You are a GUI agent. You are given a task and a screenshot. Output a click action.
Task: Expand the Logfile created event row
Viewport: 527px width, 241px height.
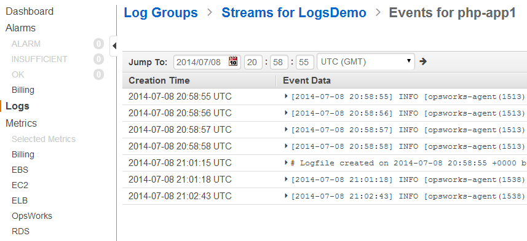[287, 163]
